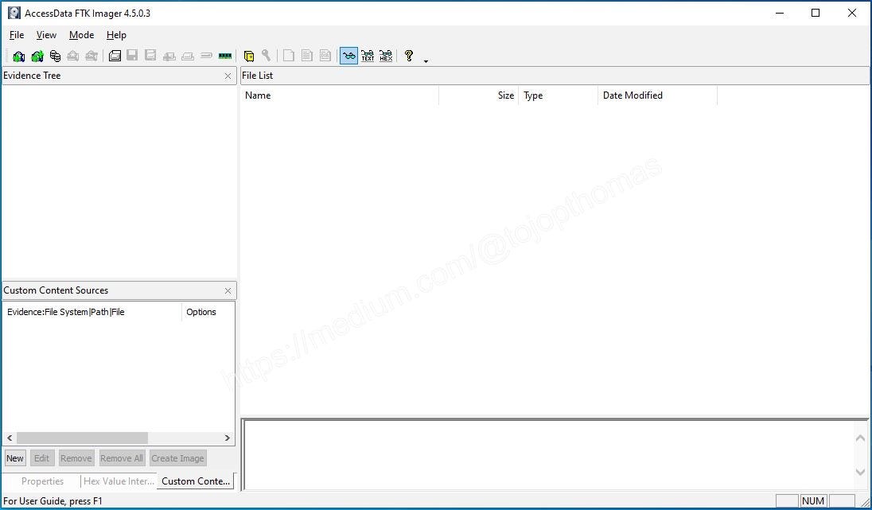
Task: Start Create Disk Image from toolbar
Action: point(115,56)
